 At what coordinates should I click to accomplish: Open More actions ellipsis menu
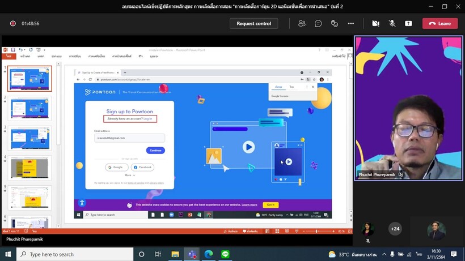(351, 23)
